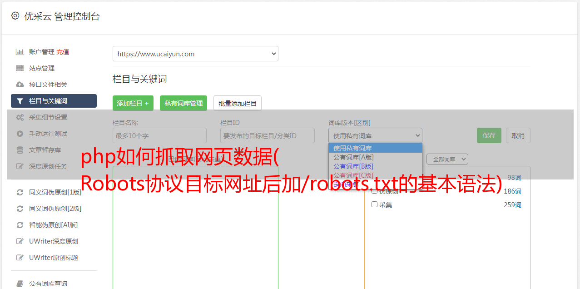Open 深度原创任务 in the sidebar
Image resolution: width=580 pixels, height=289 pixels.
pos(48,166)
